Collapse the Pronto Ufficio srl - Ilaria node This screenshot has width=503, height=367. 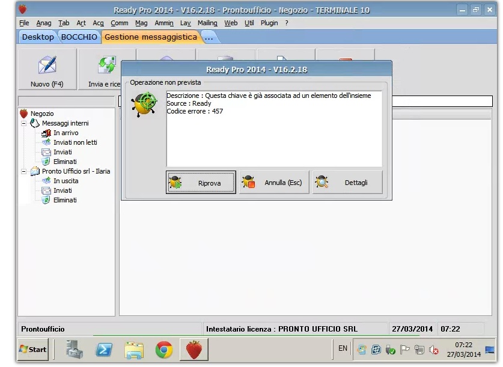coord(24,171)
